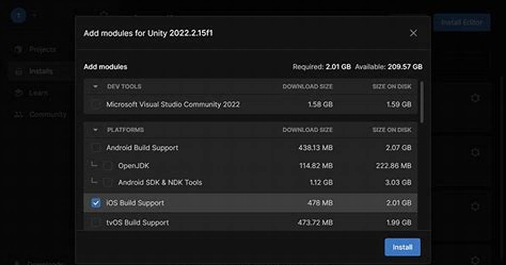The width and height of the screenshot is (506, 265).
Task: Select Android SDK & NDK Tools checkbox
Action: coord(107,183)
